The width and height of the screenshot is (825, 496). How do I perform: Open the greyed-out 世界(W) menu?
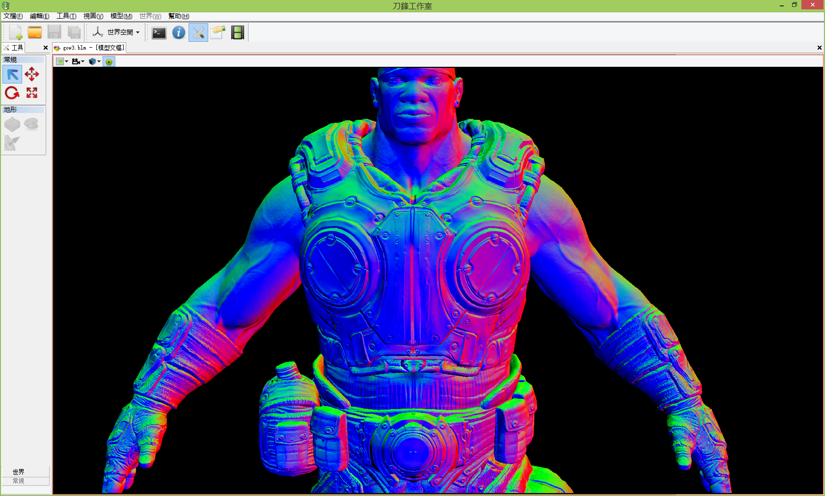150,16
